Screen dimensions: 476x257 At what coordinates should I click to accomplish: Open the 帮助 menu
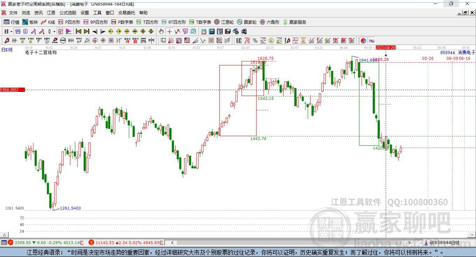tap(143, 13)
